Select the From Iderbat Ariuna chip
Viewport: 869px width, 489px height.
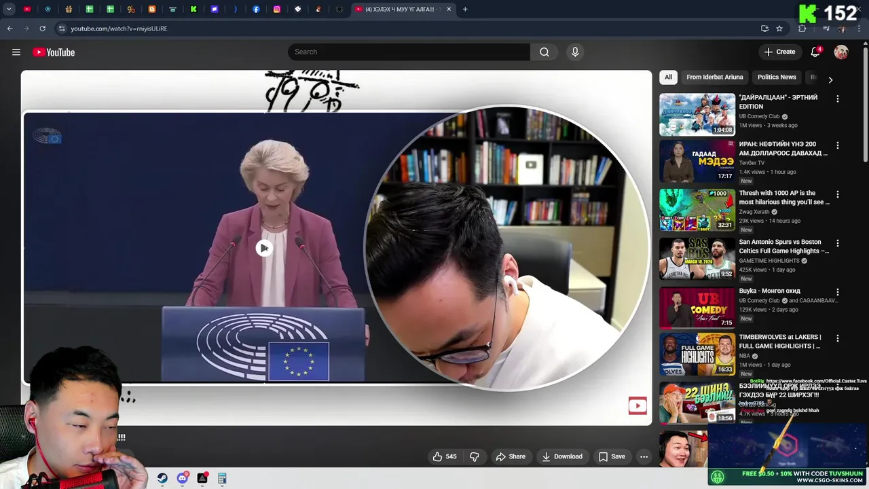pyautogui.click(x=714, y=77)
